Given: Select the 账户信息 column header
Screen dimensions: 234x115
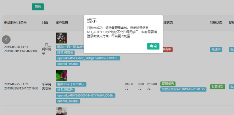Looking at the screenshot, I should [62, 23].
